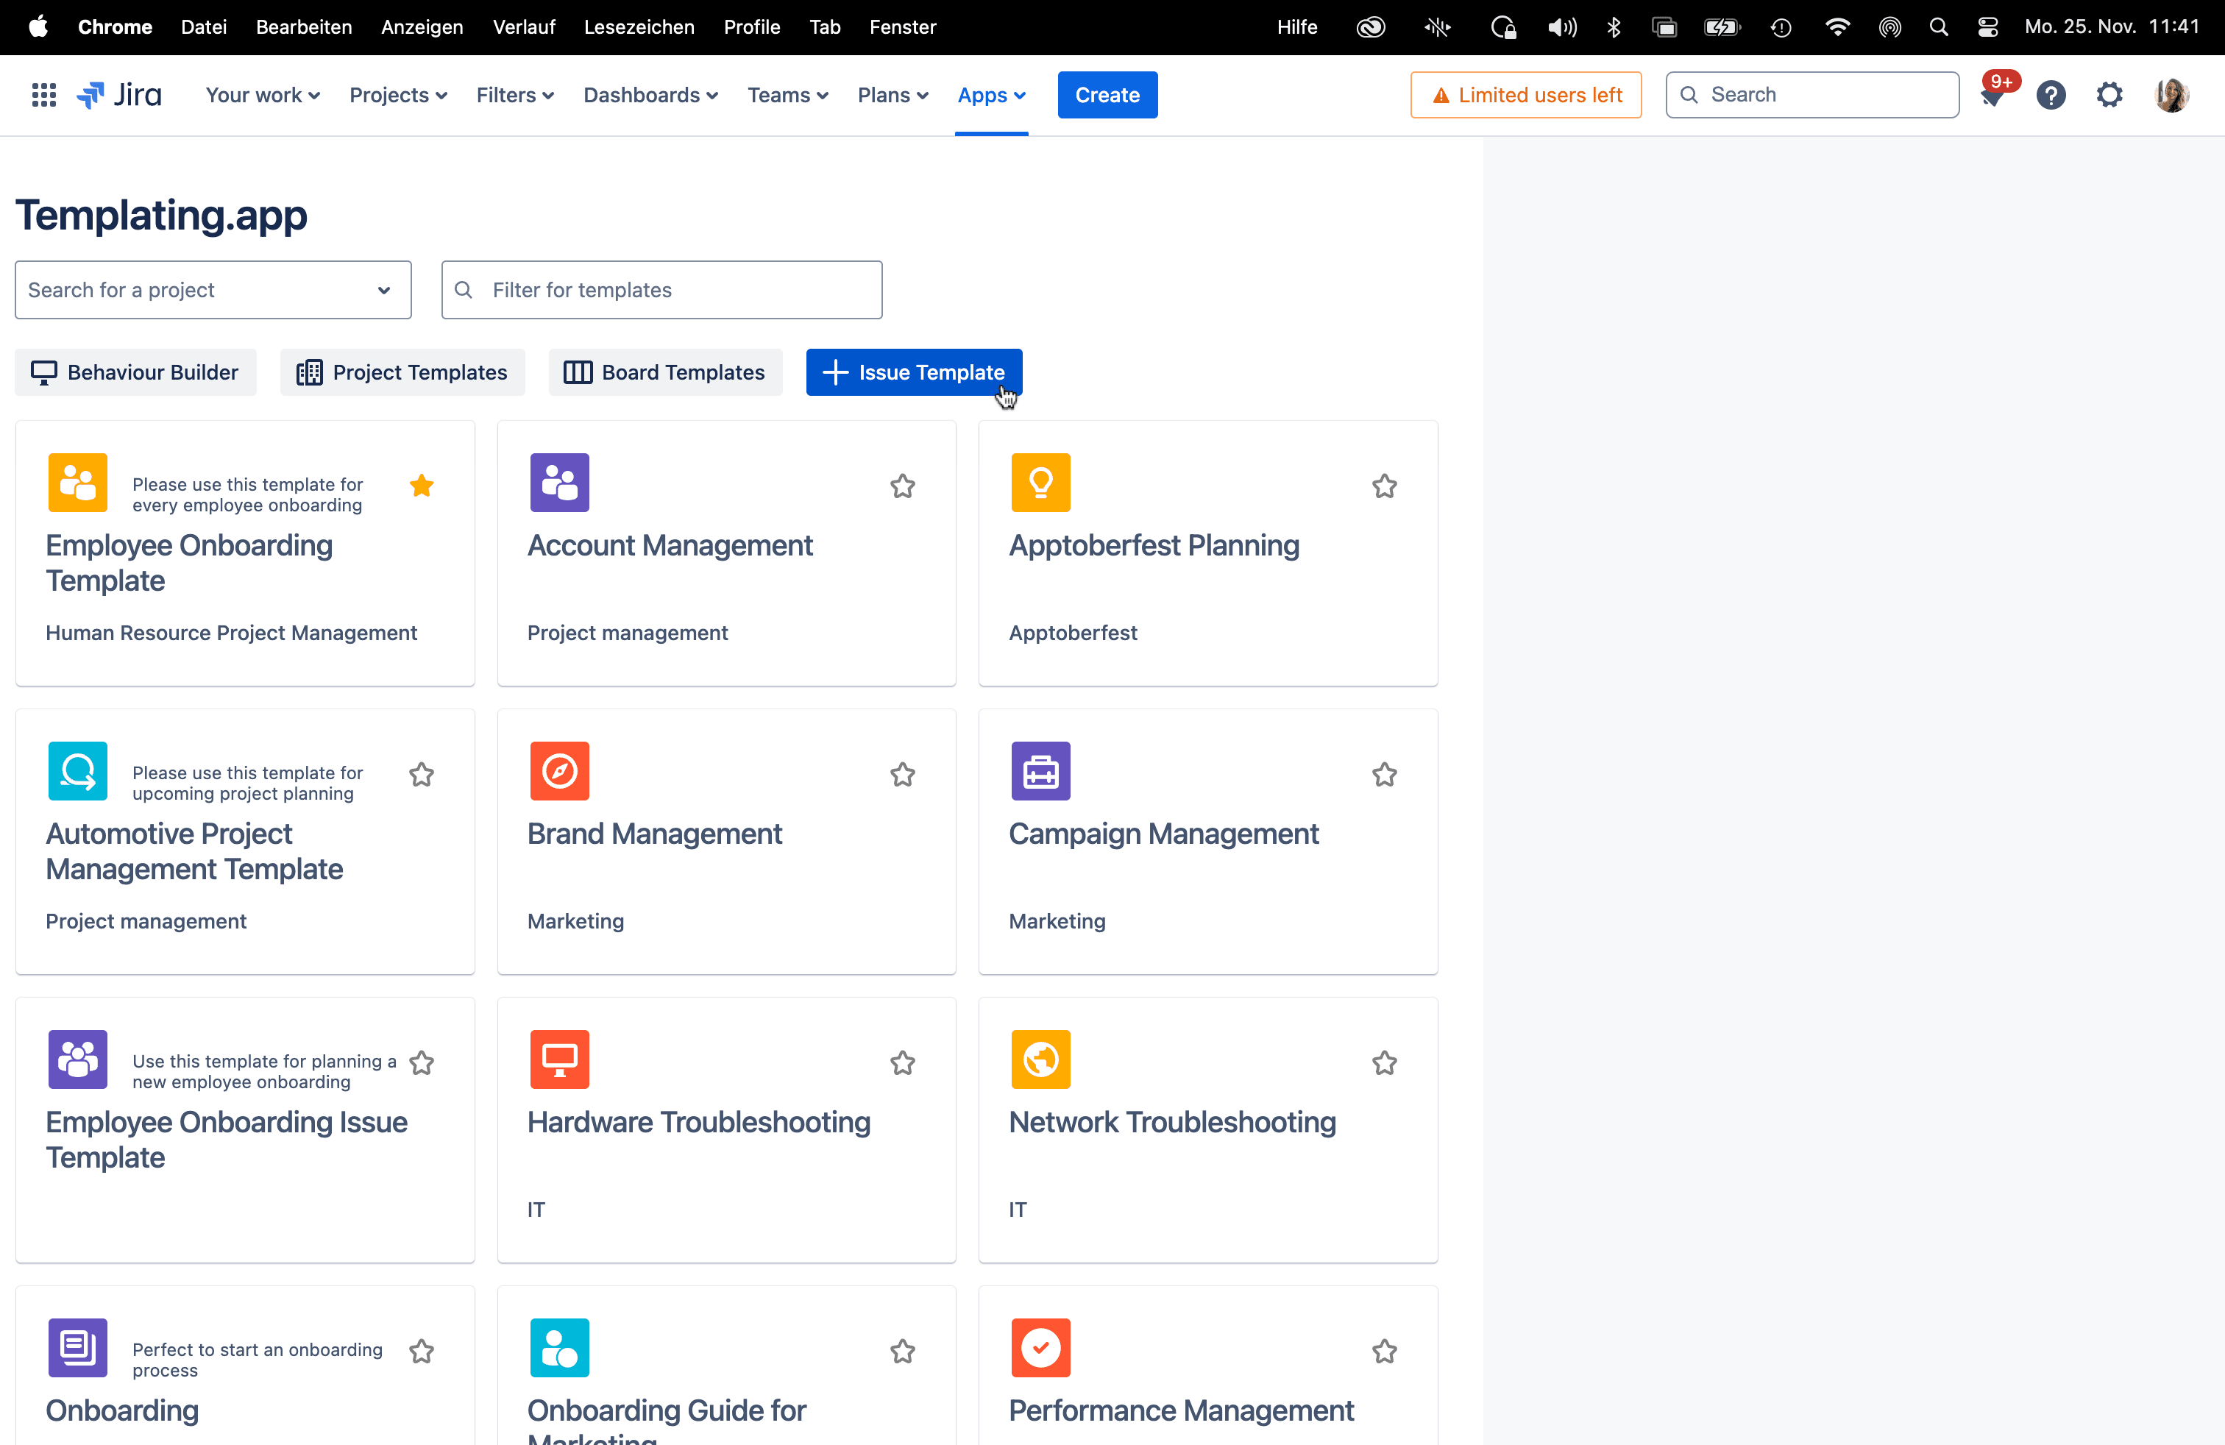Image resolution: width=2225 pixels, height=1445 pixels.
Task: Open Jira settings gear icon
Action: click(x=2109, y=94)
